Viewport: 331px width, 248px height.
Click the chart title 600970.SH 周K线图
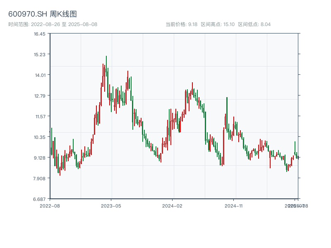[x=43, y=14]
